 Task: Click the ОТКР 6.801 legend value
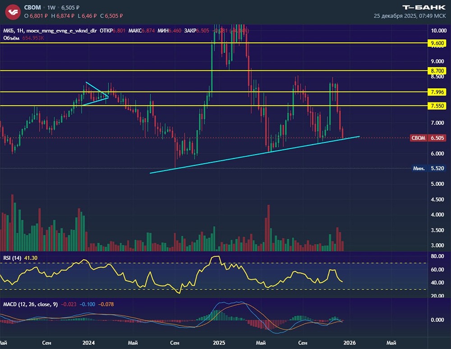coord(112,31)
